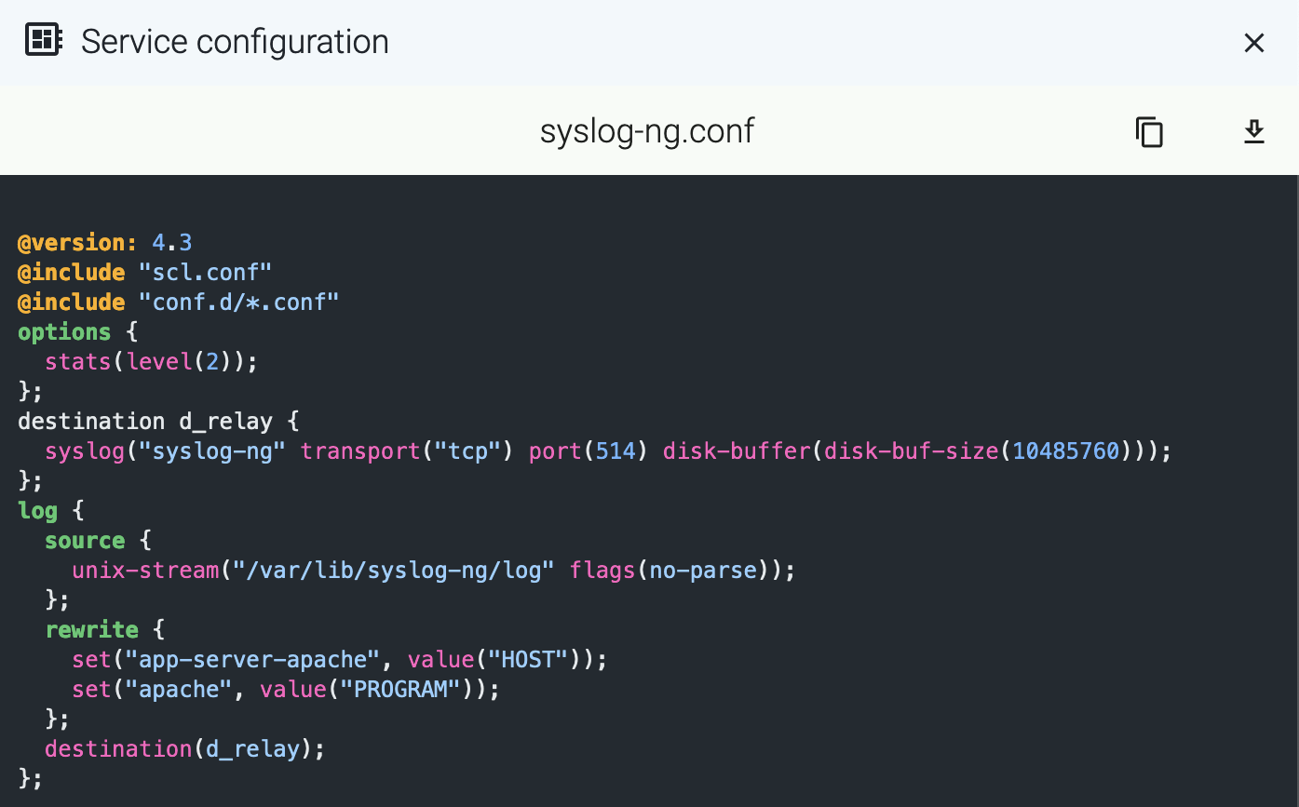Viewport: 1299px width, 807px height.
Task: Click the Service configuration title text
Action: 235,42
